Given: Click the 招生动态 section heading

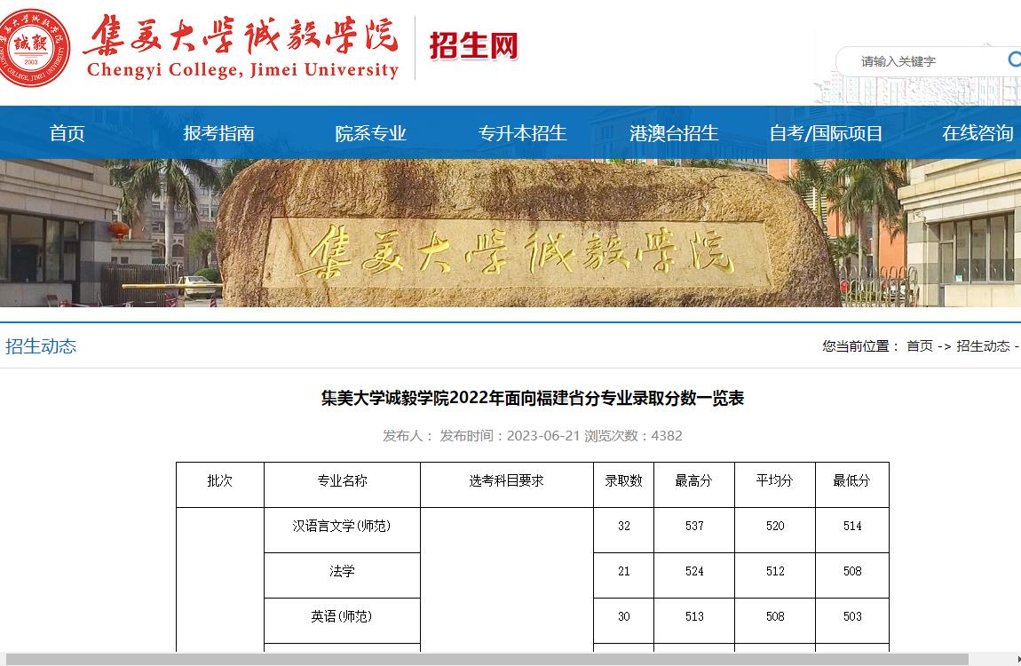Looking at the screenshot, I should pyautogui.click(x=41, y=346).
